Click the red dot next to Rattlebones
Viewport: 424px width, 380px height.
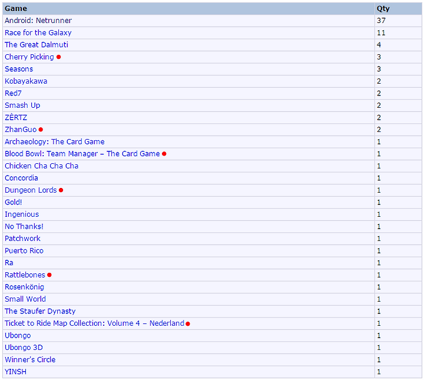[x=49, y=275]
